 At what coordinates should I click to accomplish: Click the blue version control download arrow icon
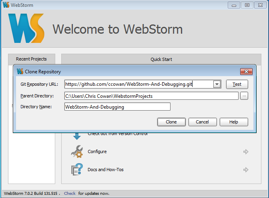tap(77, 136)
